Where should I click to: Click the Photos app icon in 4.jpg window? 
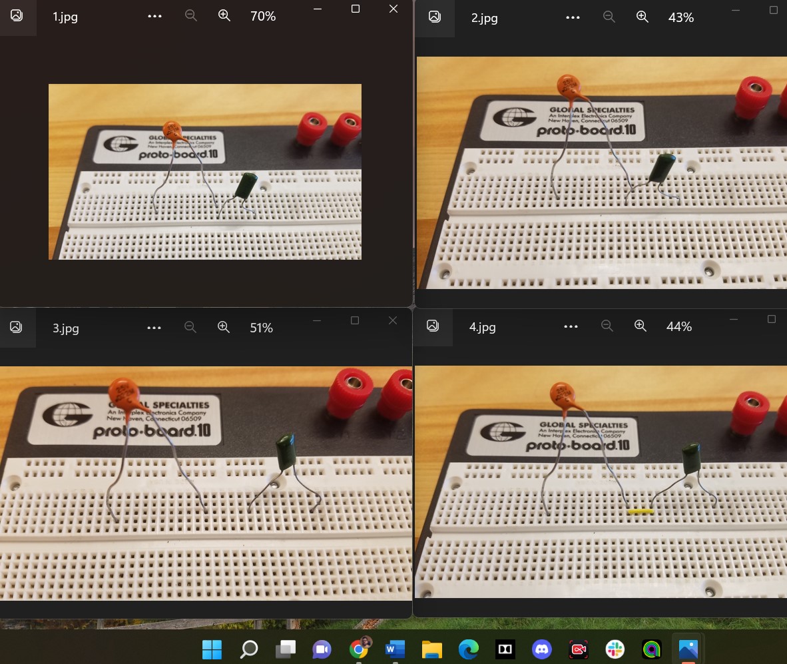click(433, 326)
